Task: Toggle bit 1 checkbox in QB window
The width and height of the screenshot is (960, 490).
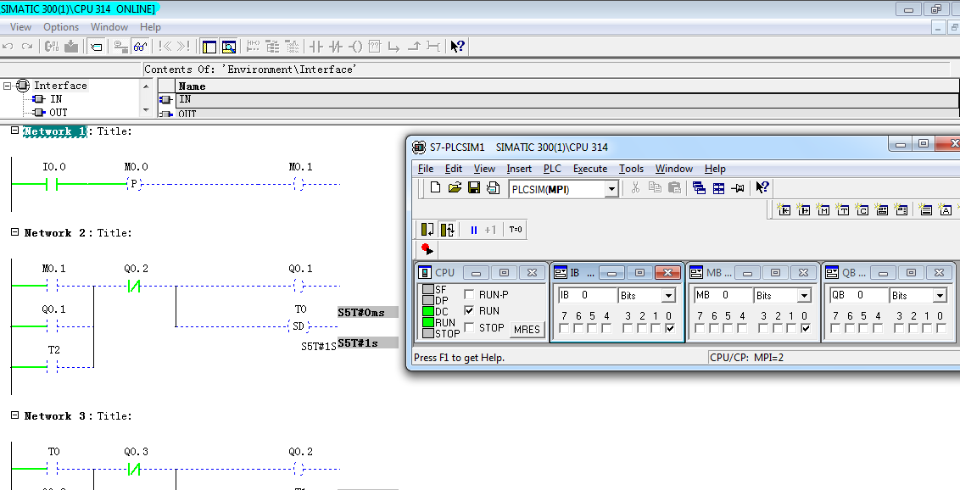Action: (928, 328)
